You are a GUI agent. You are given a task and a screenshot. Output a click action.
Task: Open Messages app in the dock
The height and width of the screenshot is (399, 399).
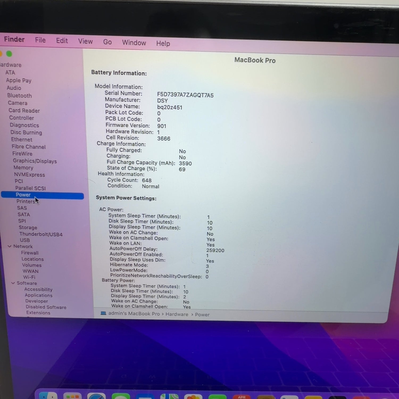coord(121,396)
